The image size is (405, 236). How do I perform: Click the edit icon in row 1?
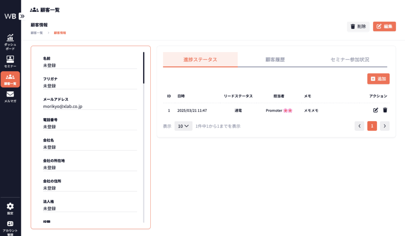pos(376,110)
